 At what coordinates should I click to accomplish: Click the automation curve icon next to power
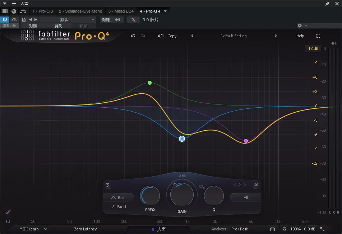14,19
